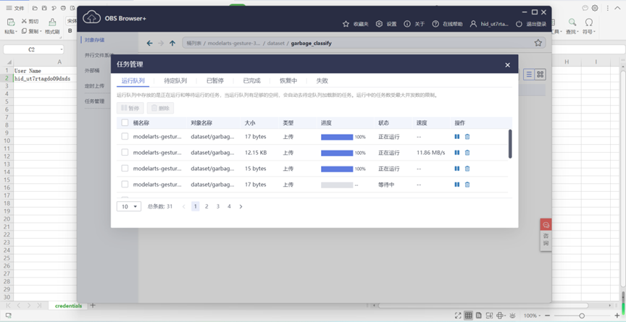
Task: Click the WPS print icon
Action: [x=63, y=8]
